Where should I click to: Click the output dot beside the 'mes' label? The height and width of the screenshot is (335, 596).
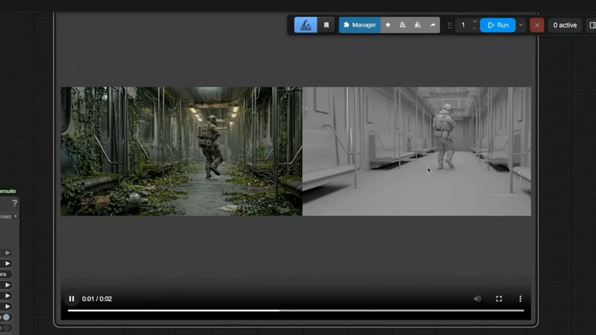coord(16,216)
